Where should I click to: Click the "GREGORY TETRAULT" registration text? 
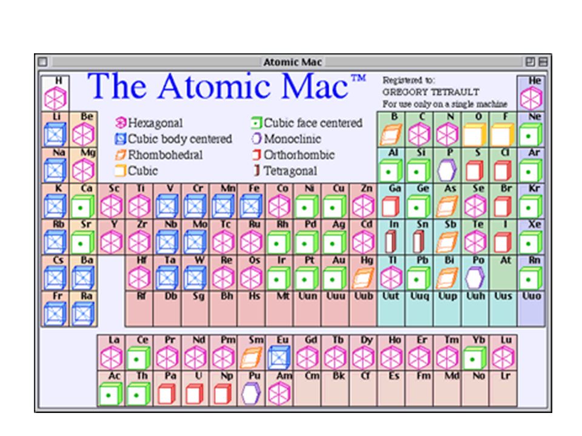(430, 92)
